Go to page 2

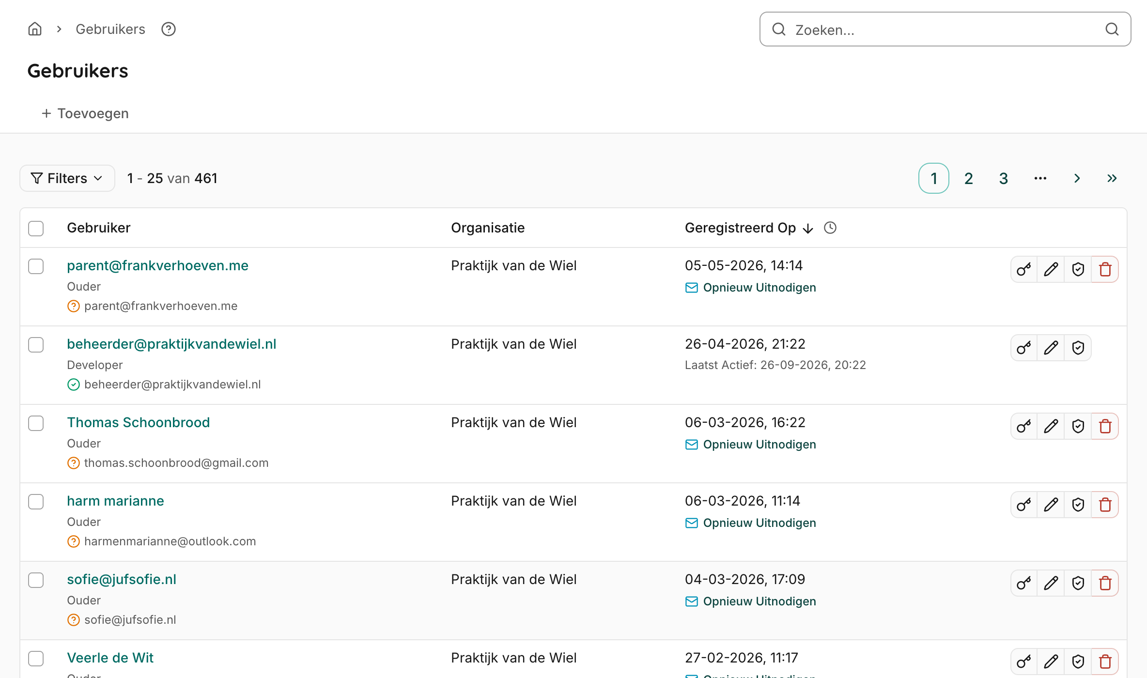pyautogui.click(x=968, y=178)
